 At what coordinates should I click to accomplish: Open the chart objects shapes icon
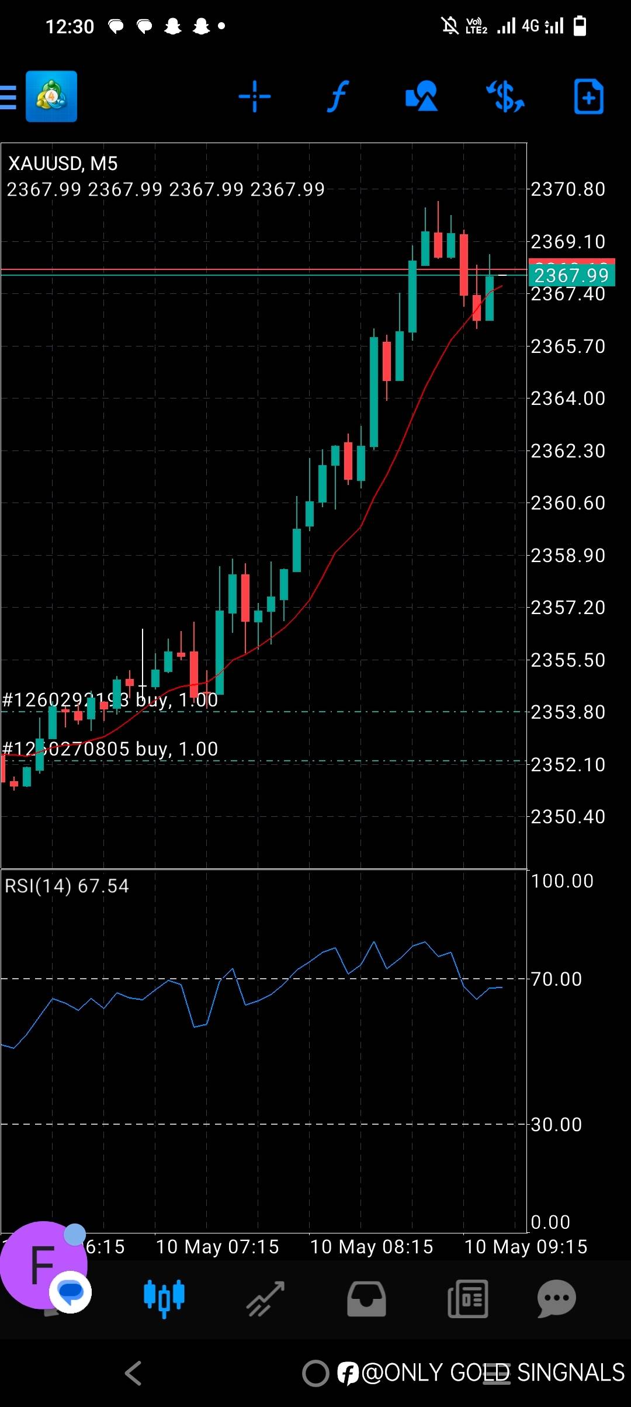(x=421, y=96)
